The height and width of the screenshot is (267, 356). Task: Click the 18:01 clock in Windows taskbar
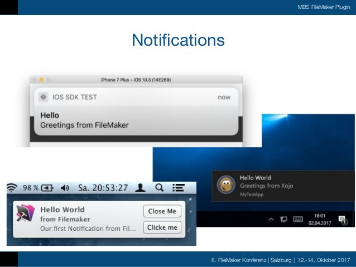pyautogui.click(x=320, y=216)
